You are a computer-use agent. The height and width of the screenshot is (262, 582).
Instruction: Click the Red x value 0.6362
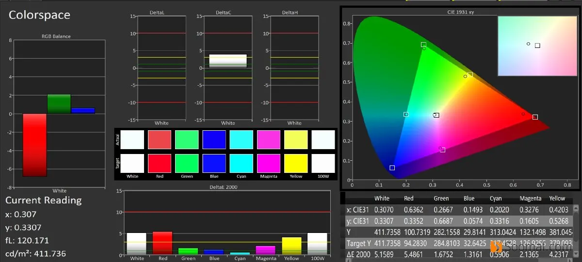(x=414, y=210)
